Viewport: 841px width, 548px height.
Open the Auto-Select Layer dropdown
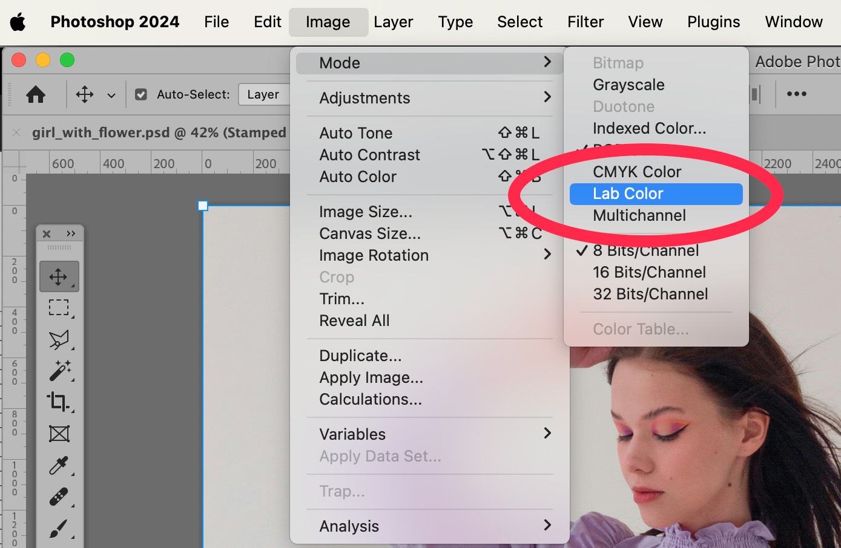coord(264,94)
